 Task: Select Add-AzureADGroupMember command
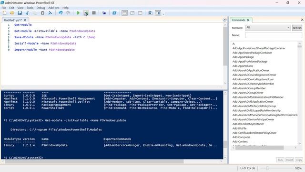[249, 88]
